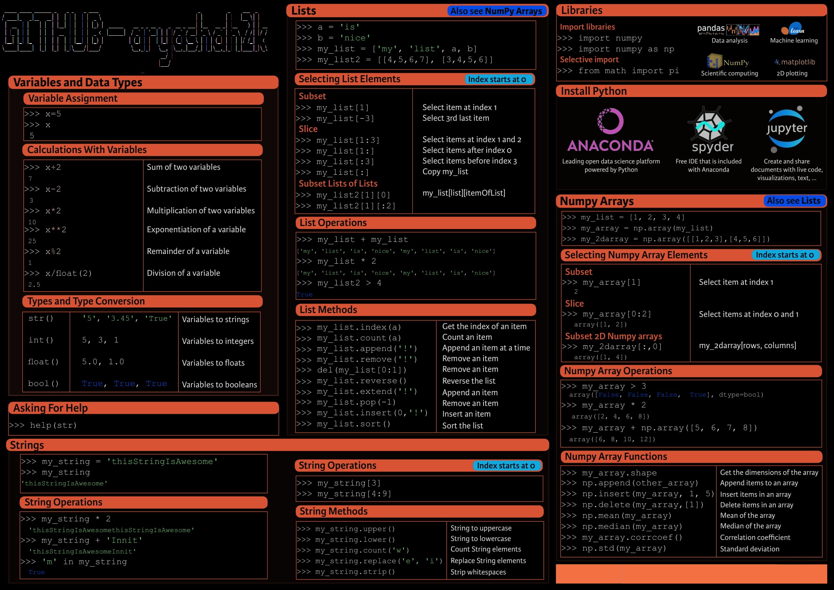Click the GITHUB ASCII art banner
The image size is (834, 590).
tap(135, 39)
